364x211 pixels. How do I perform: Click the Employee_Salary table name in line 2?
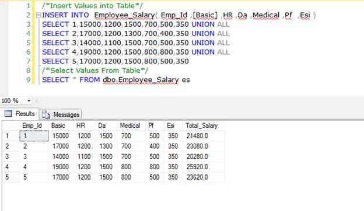[125, 15]
